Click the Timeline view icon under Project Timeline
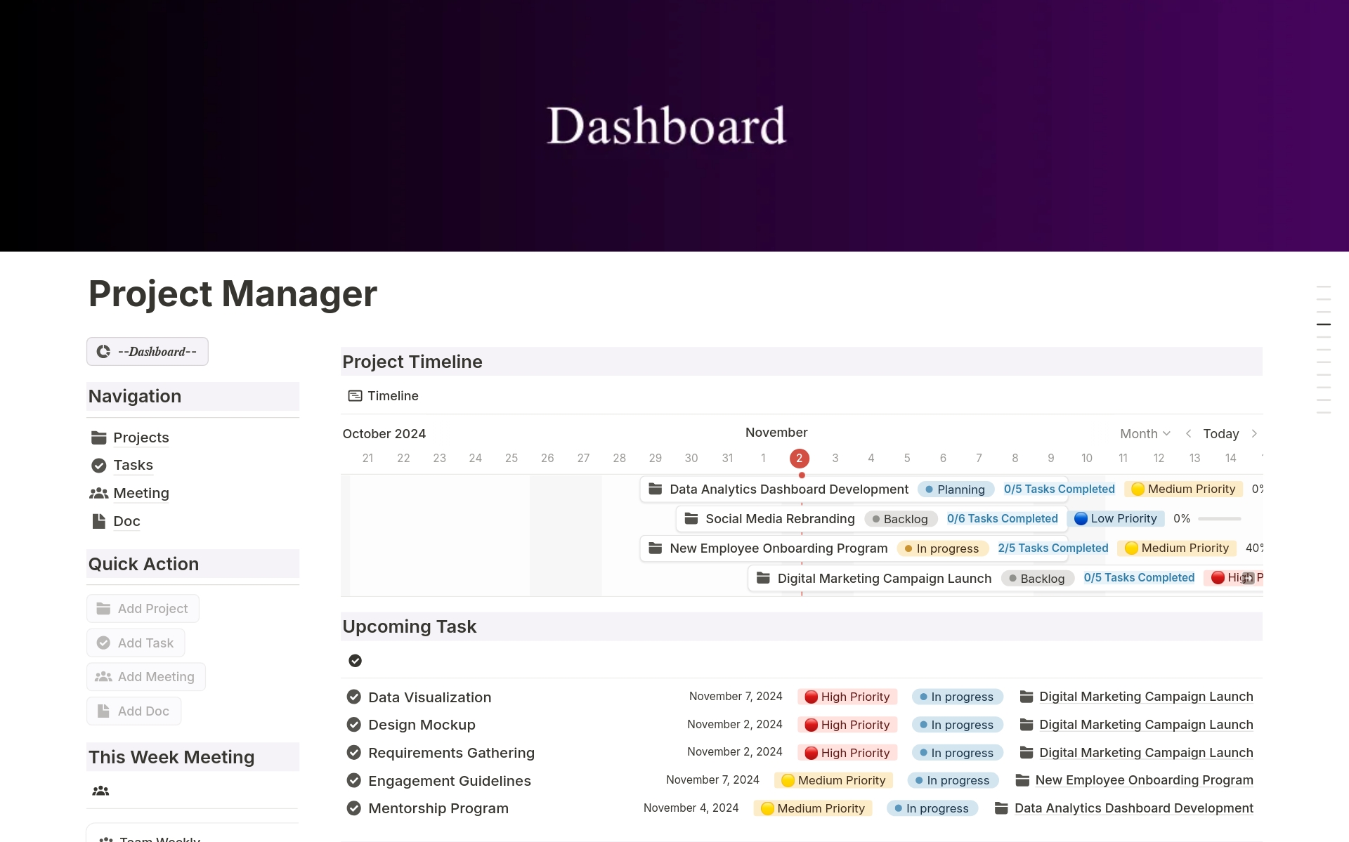This screenshot has width=1349, height=842. coord(355,396)
